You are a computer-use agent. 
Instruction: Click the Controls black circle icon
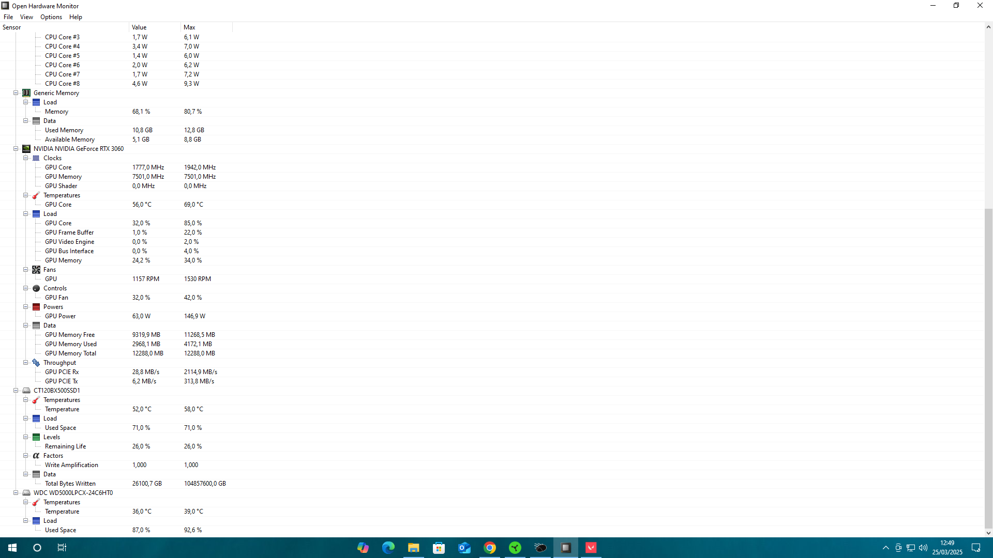click(36, 288)
